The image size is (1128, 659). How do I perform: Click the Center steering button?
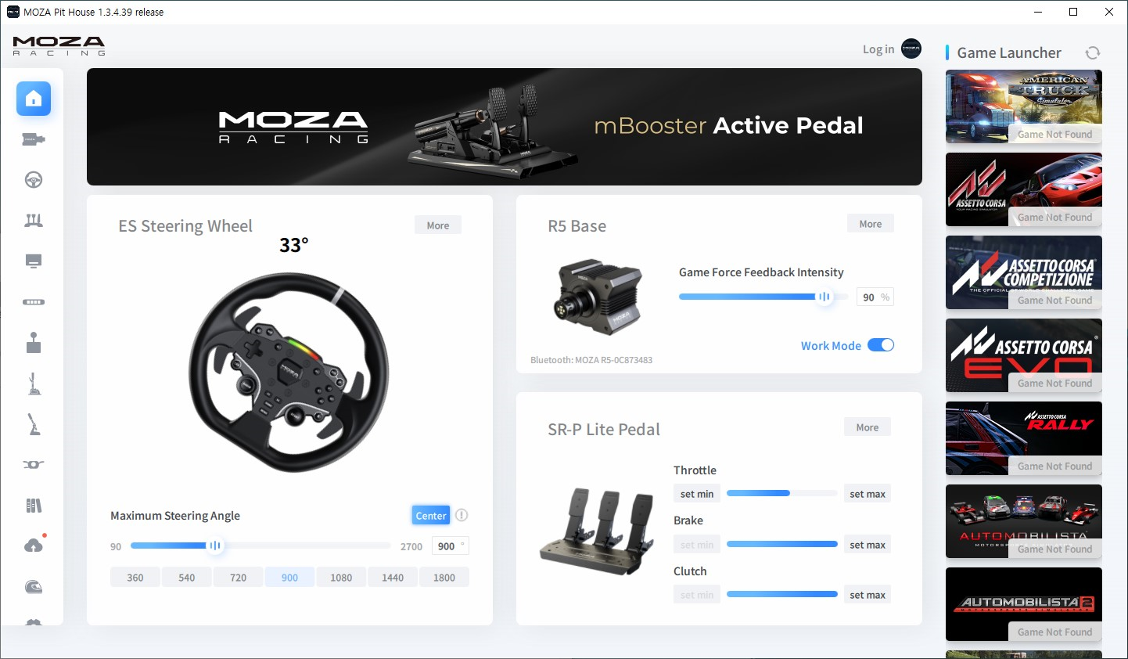click(x=431, y=515)
